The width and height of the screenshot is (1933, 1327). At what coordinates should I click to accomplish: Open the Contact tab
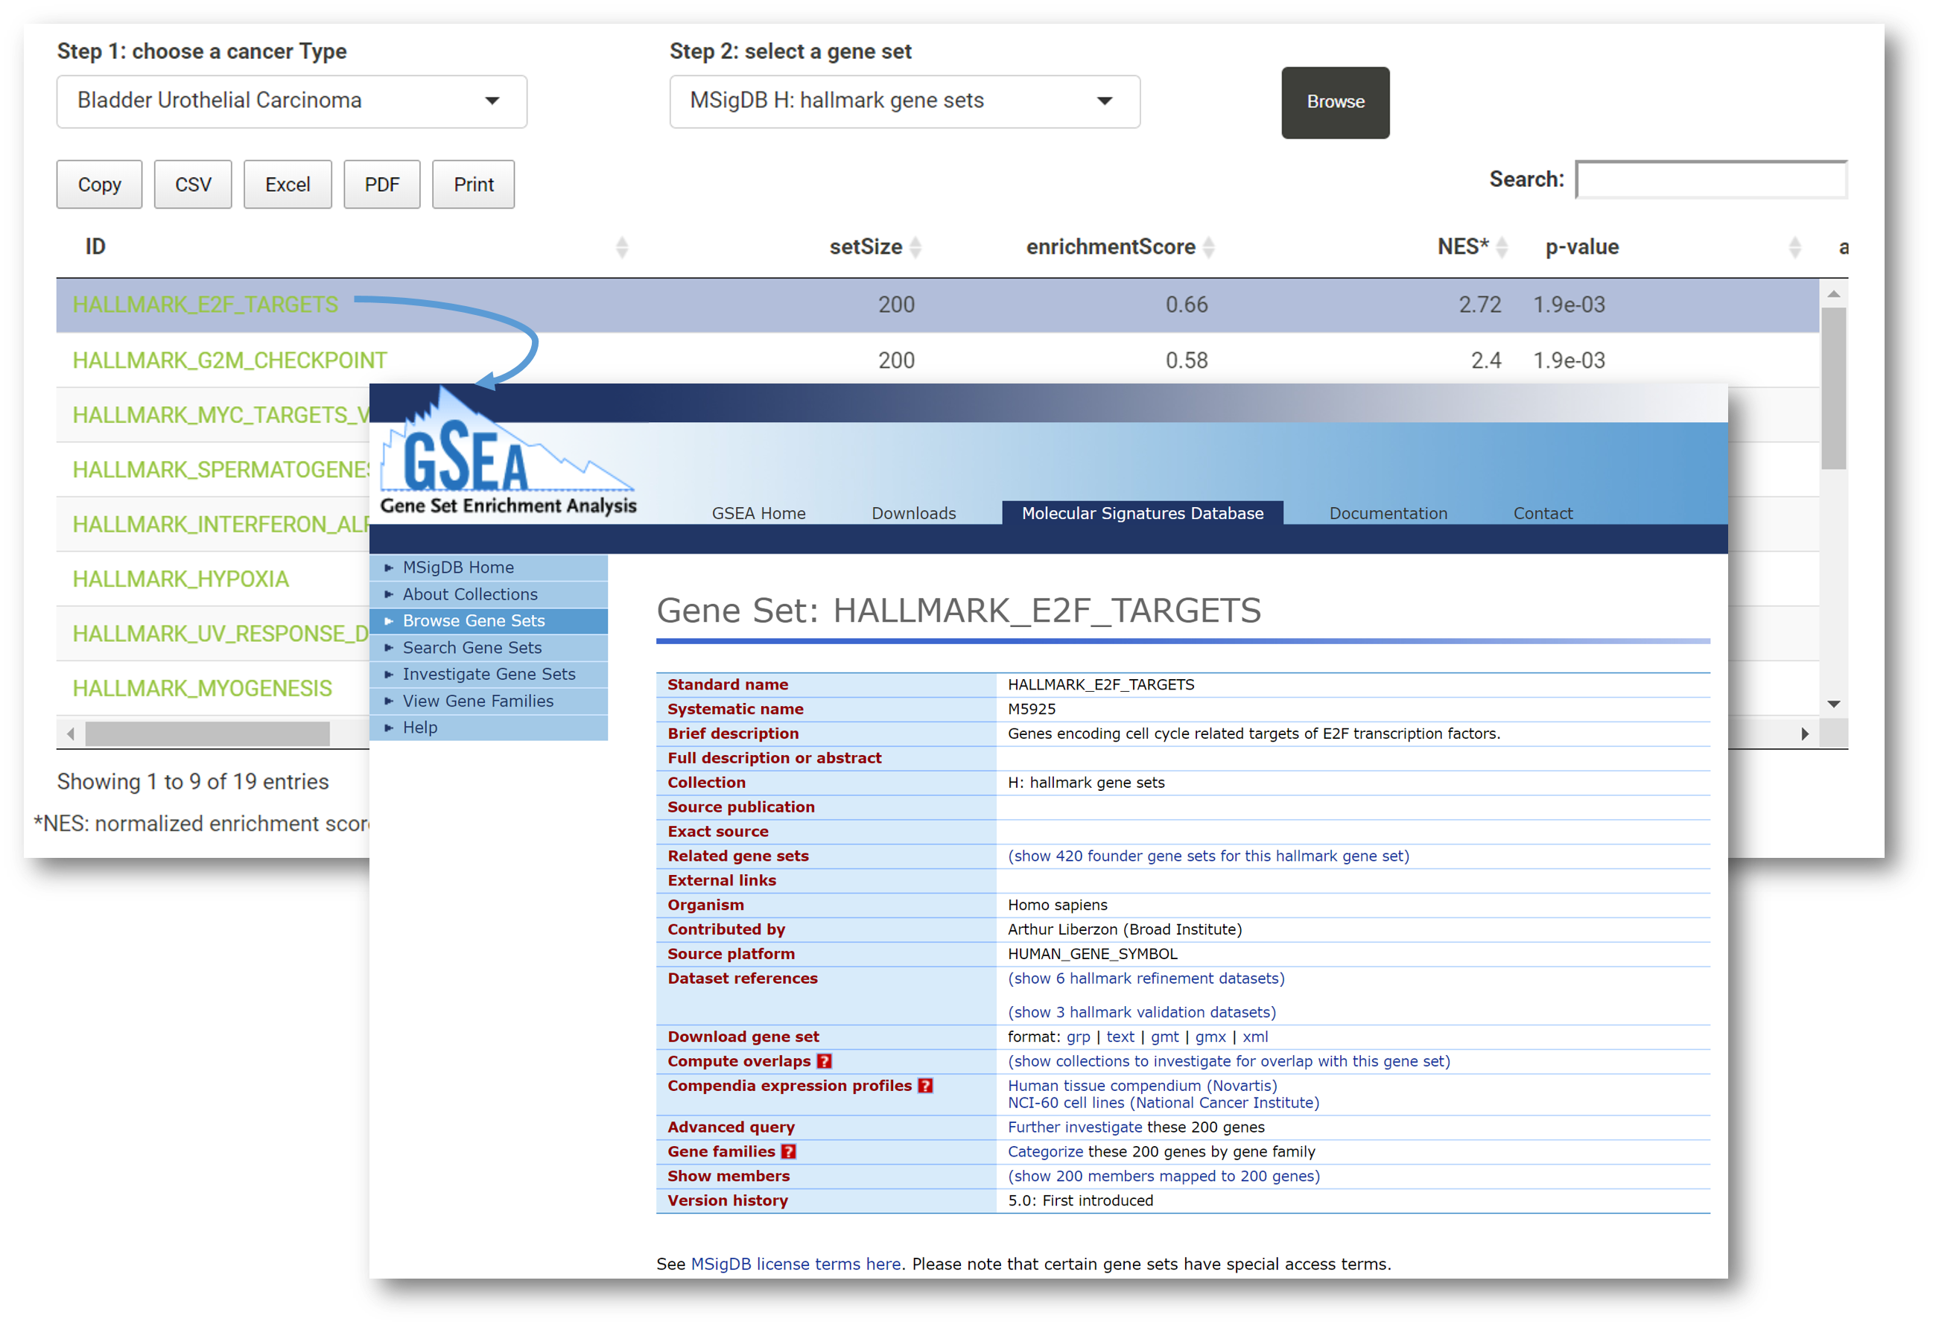pyautogui.click(x=1542, y=514)
